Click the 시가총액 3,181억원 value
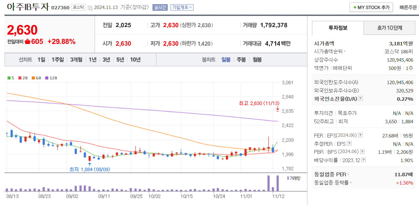Screen dimensions: 419x205 click(401, 44)
